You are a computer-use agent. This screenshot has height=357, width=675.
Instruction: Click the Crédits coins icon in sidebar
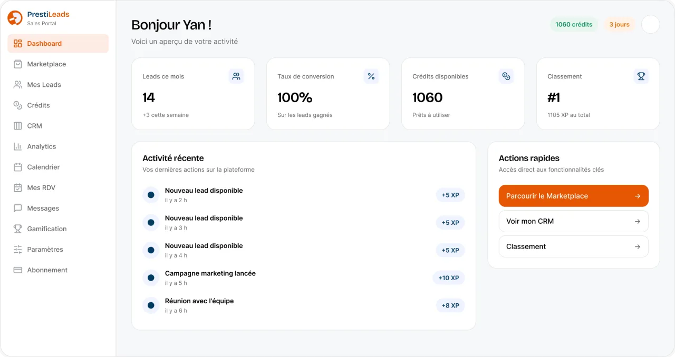18,105
